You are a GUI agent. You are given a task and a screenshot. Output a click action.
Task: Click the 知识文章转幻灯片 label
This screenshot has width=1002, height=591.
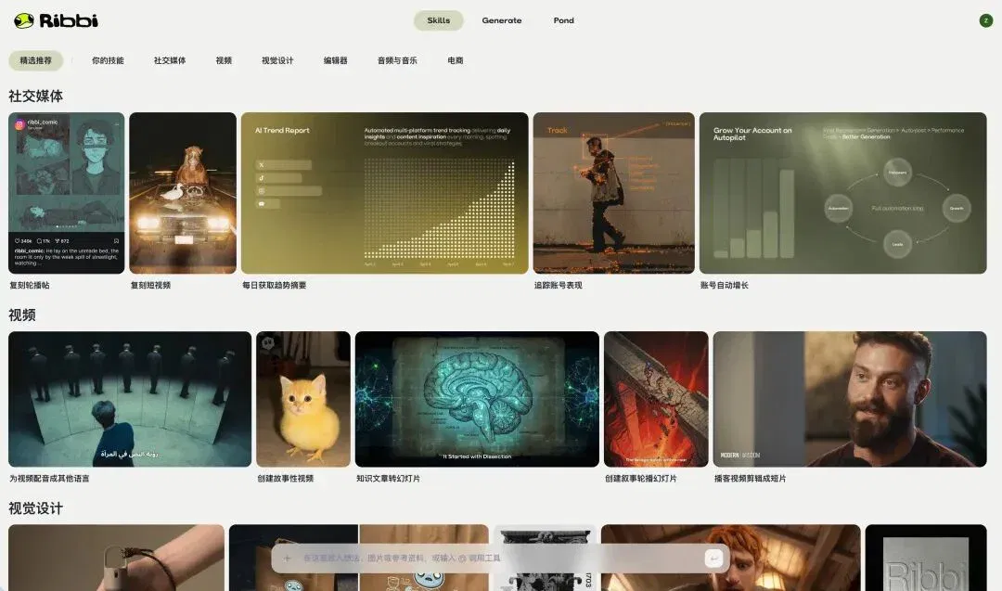coord(388,479)
